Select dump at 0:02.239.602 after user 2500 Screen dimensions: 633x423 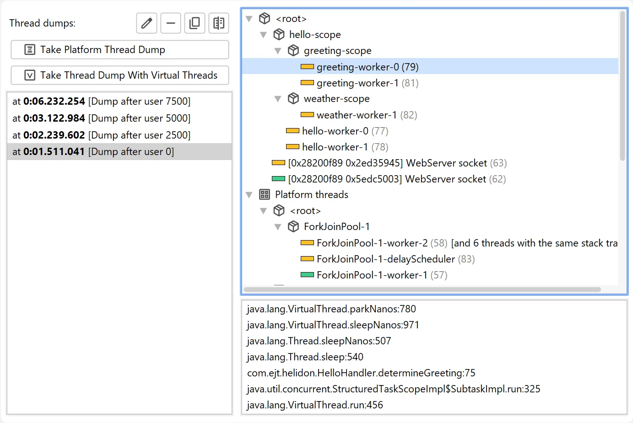click(x=119, y=135)
